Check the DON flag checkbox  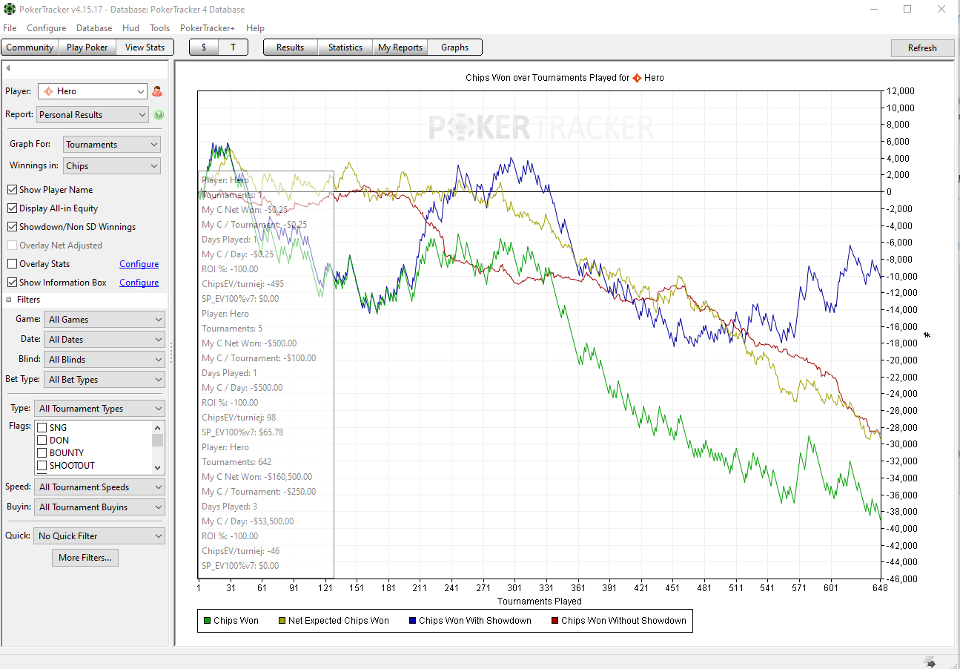pyautogui.click(x=42, y=441)
